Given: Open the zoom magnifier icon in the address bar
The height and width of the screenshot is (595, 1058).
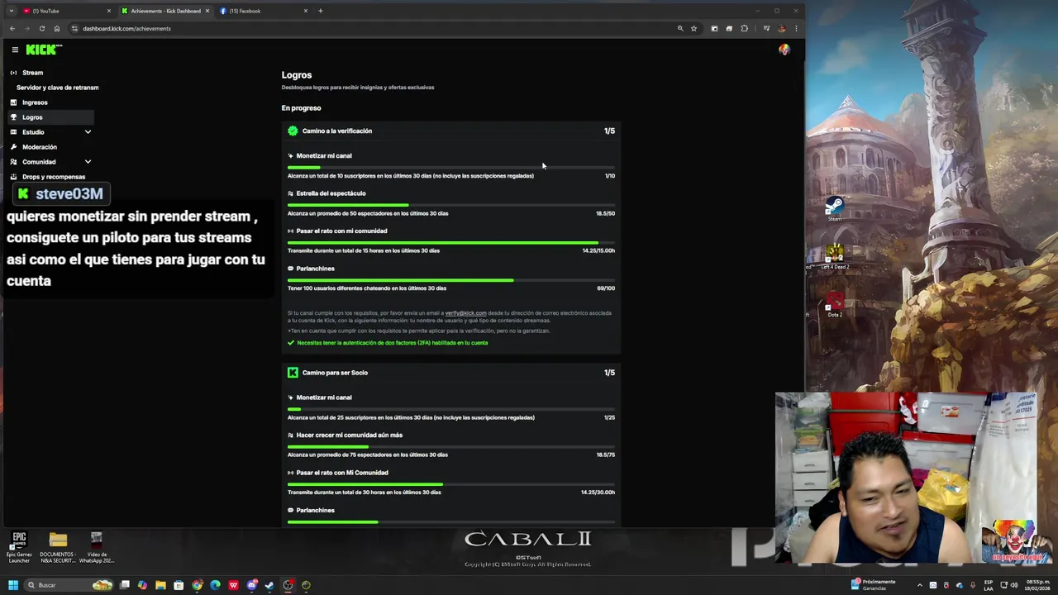Looking at the screenshot, I should 680,28.
